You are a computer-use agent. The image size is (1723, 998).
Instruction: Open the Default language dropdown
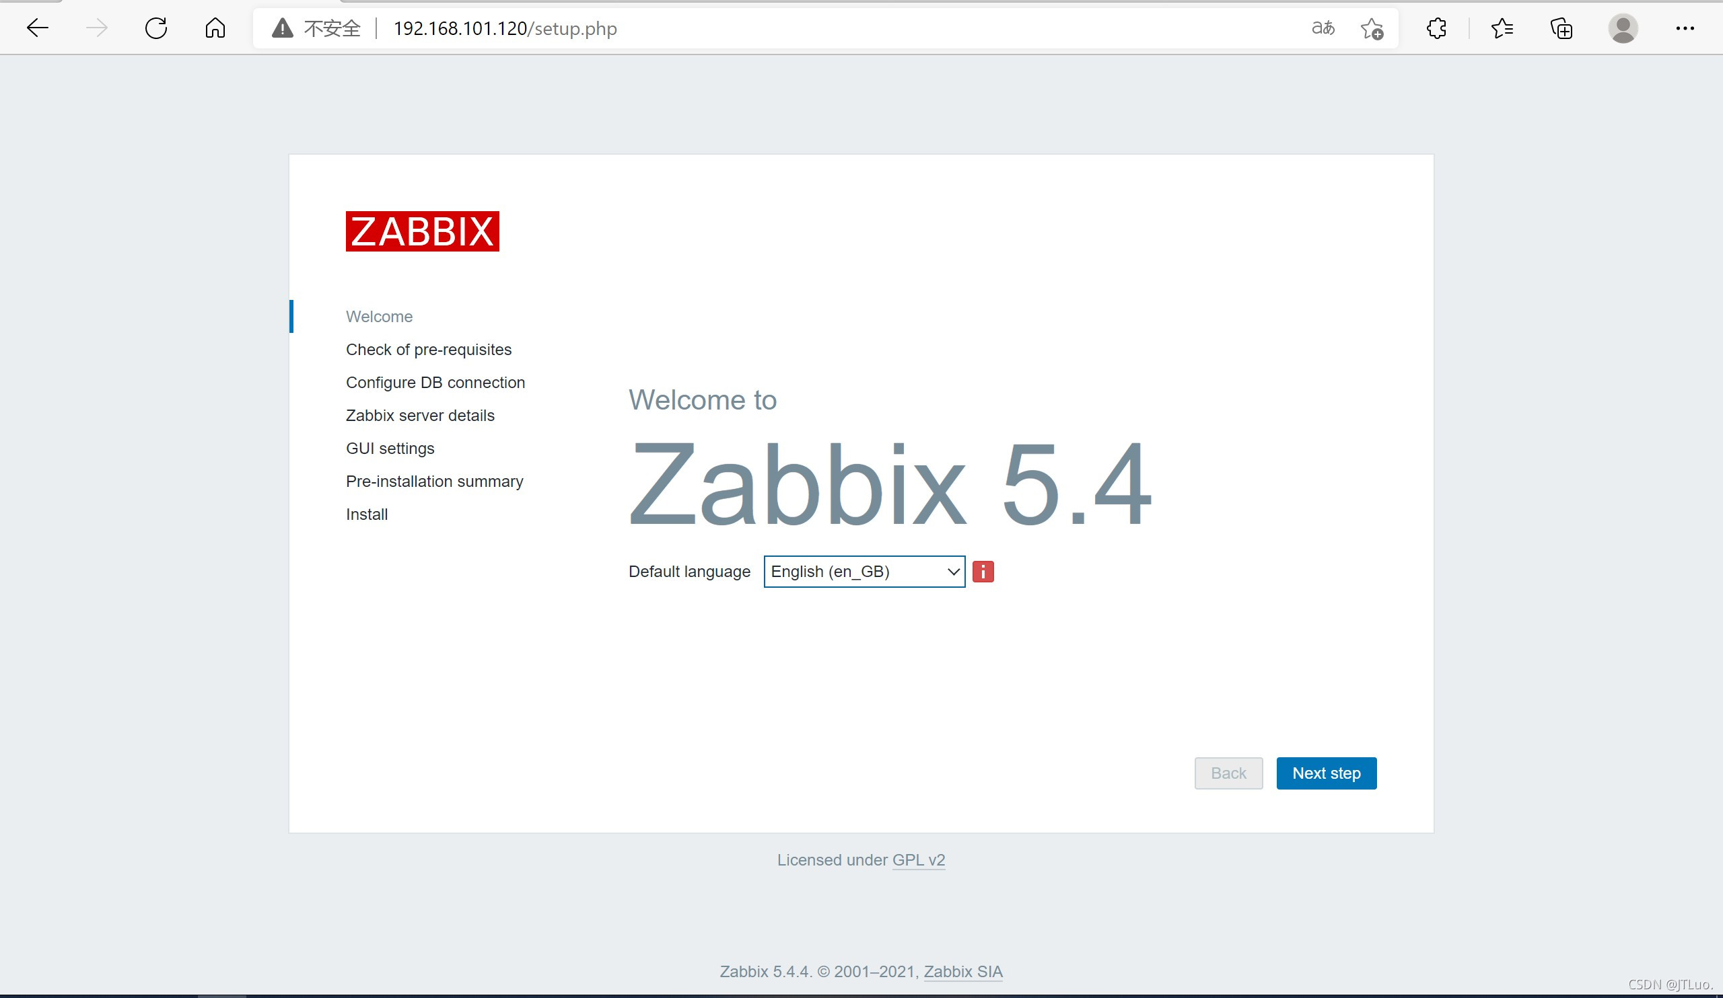click(x=864, y=572)
